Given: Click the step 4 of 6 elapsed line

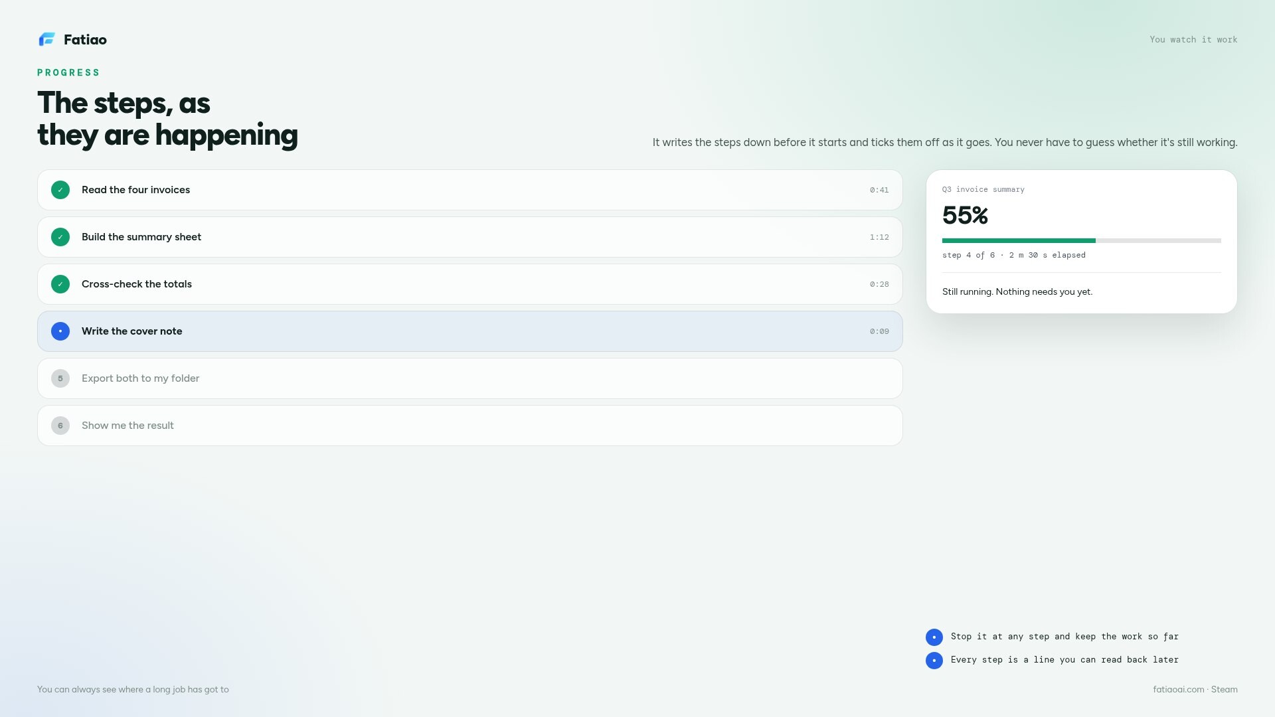Looking at the screenshot, I should pos(1014,255).
